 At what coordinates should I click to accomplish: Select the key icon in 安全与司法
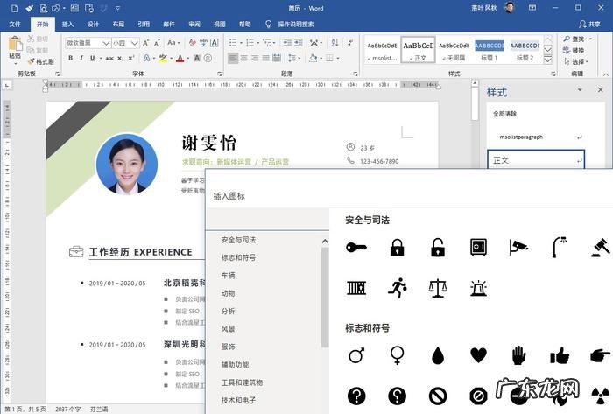point(356,248)
